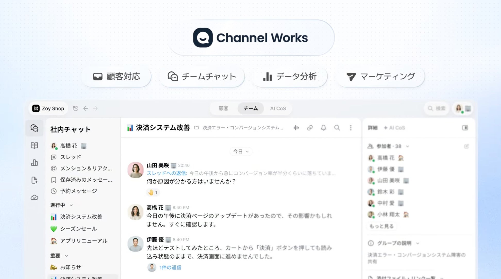This screenshot has height=279, width=501.
Task: Open the Zoy Shop workspace switcher
Action: click(48, 108)
